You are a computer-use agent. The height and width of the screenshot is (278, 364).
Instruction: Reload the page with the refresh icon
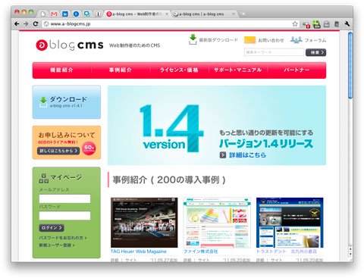[36, 24]
